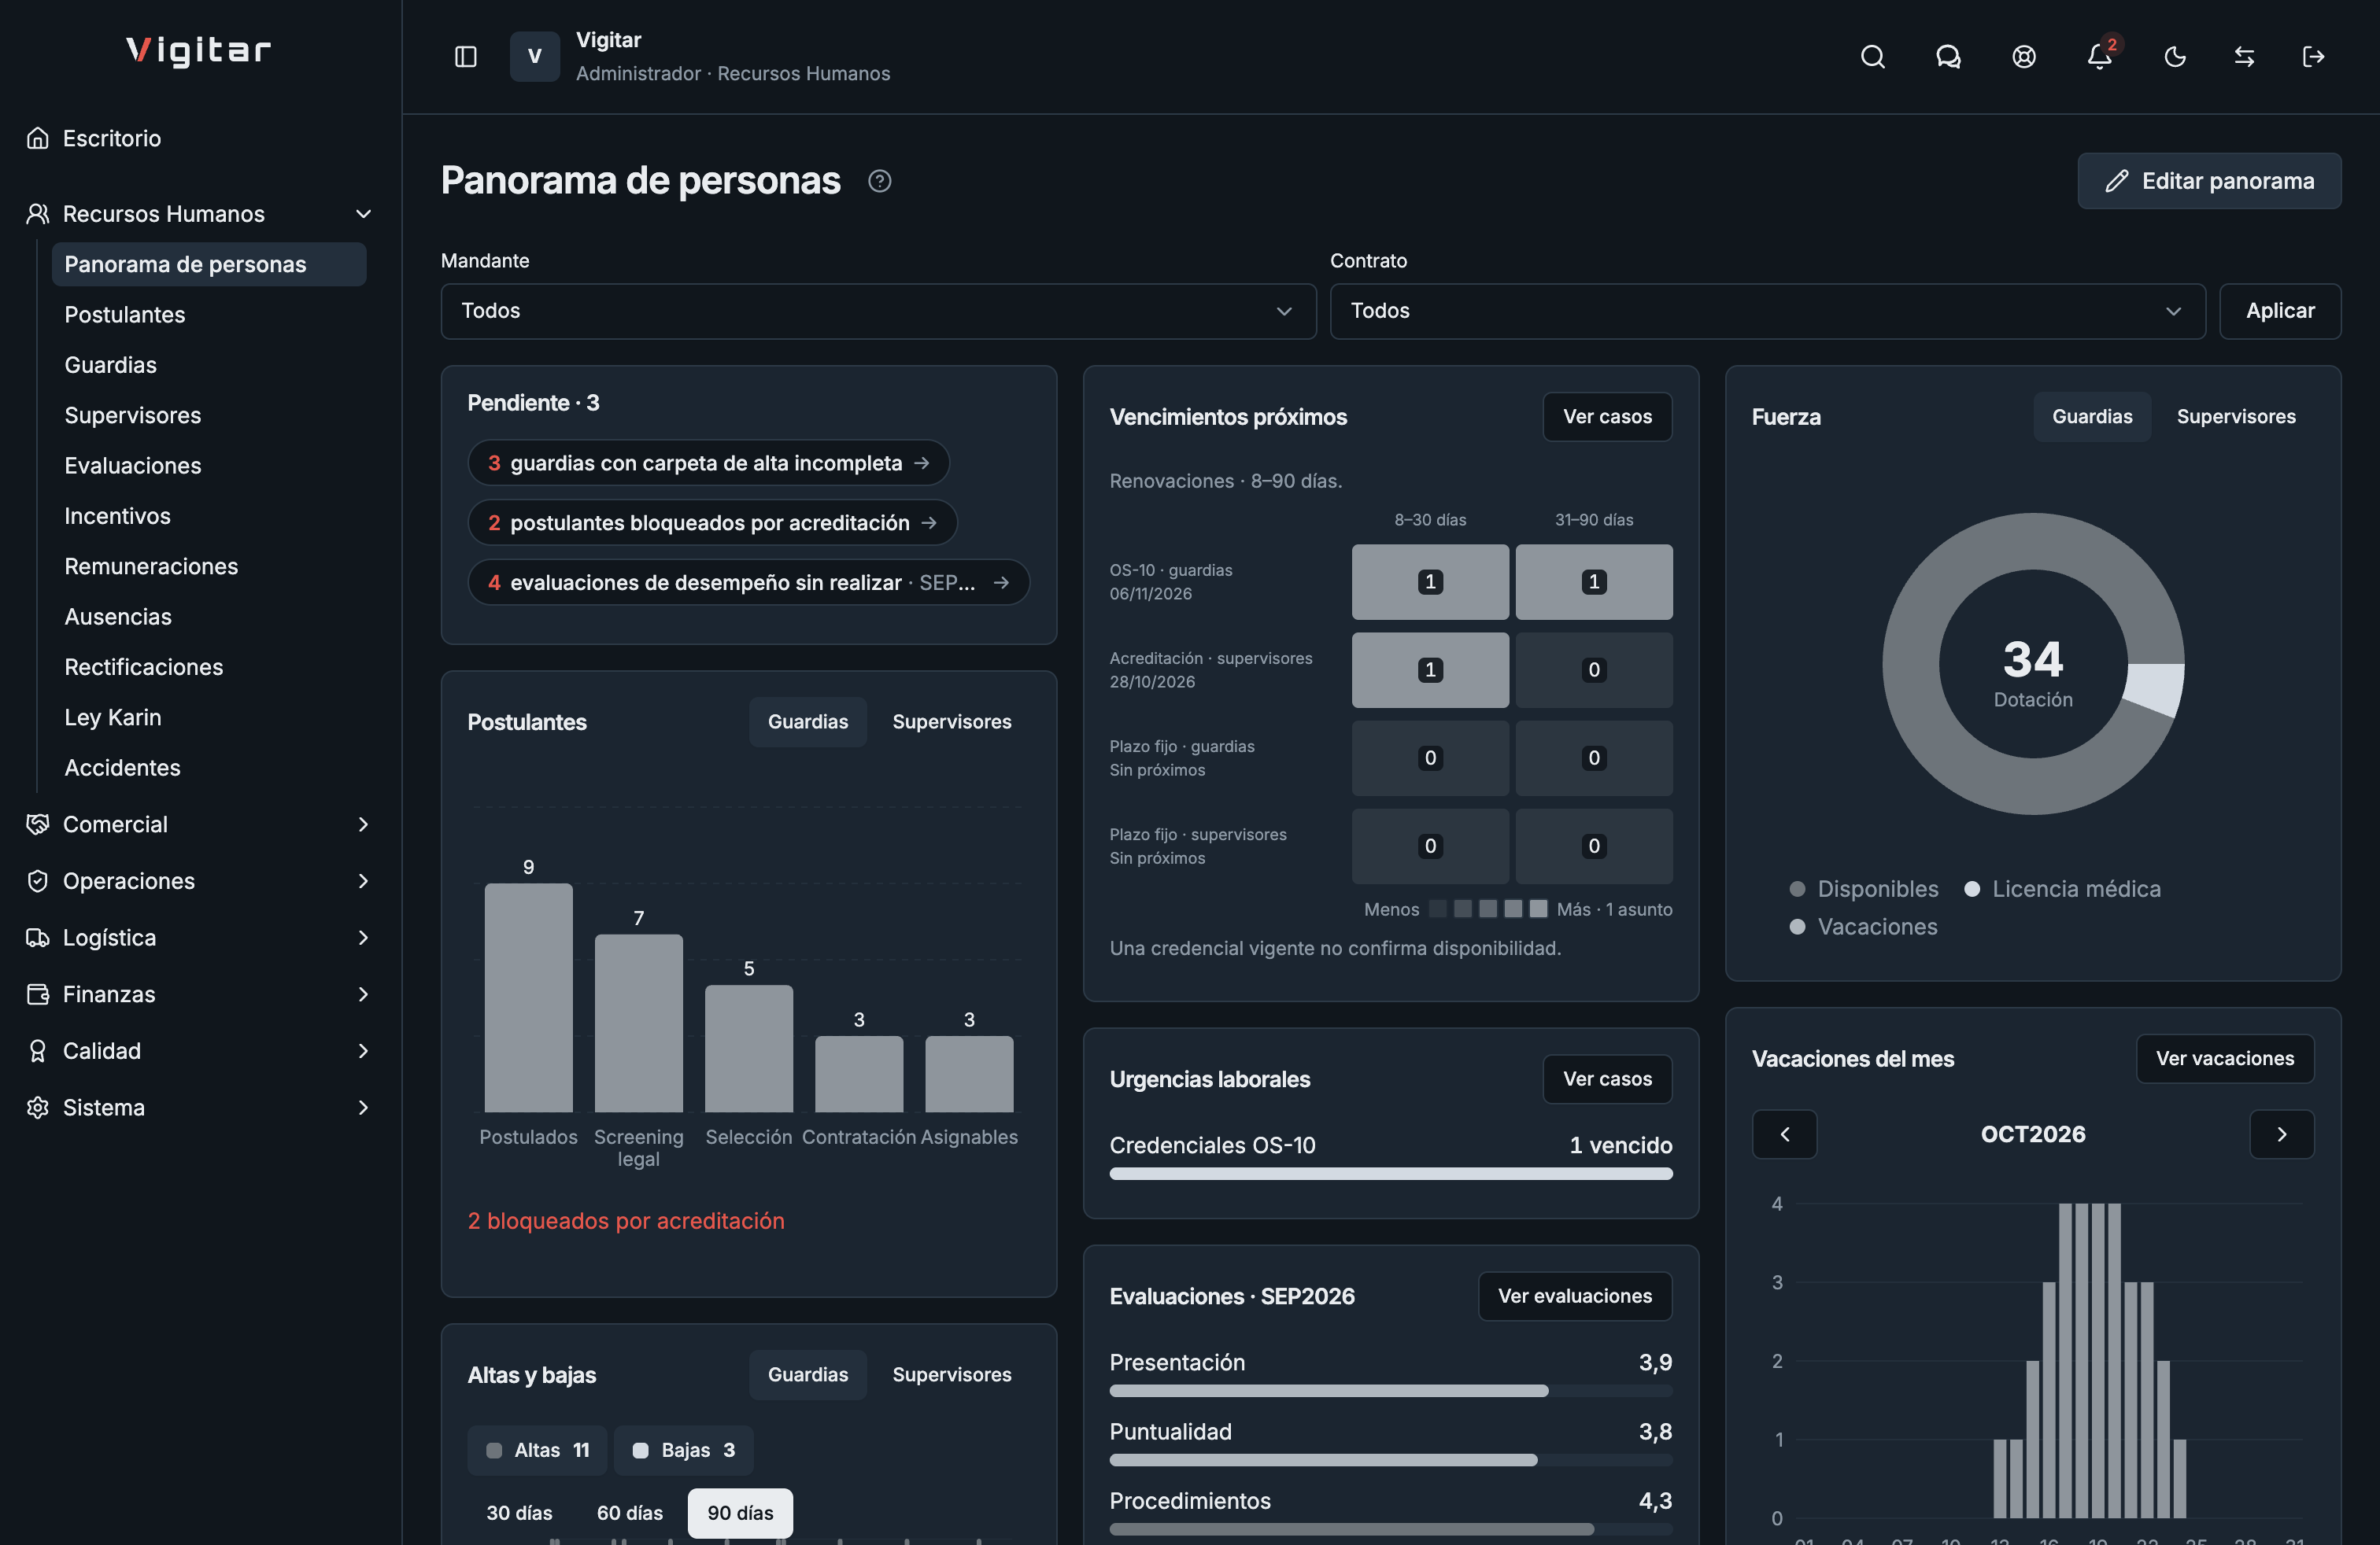Expand Calidad menu
The image size is (2380, 1545).
[x=200, y=1051]
